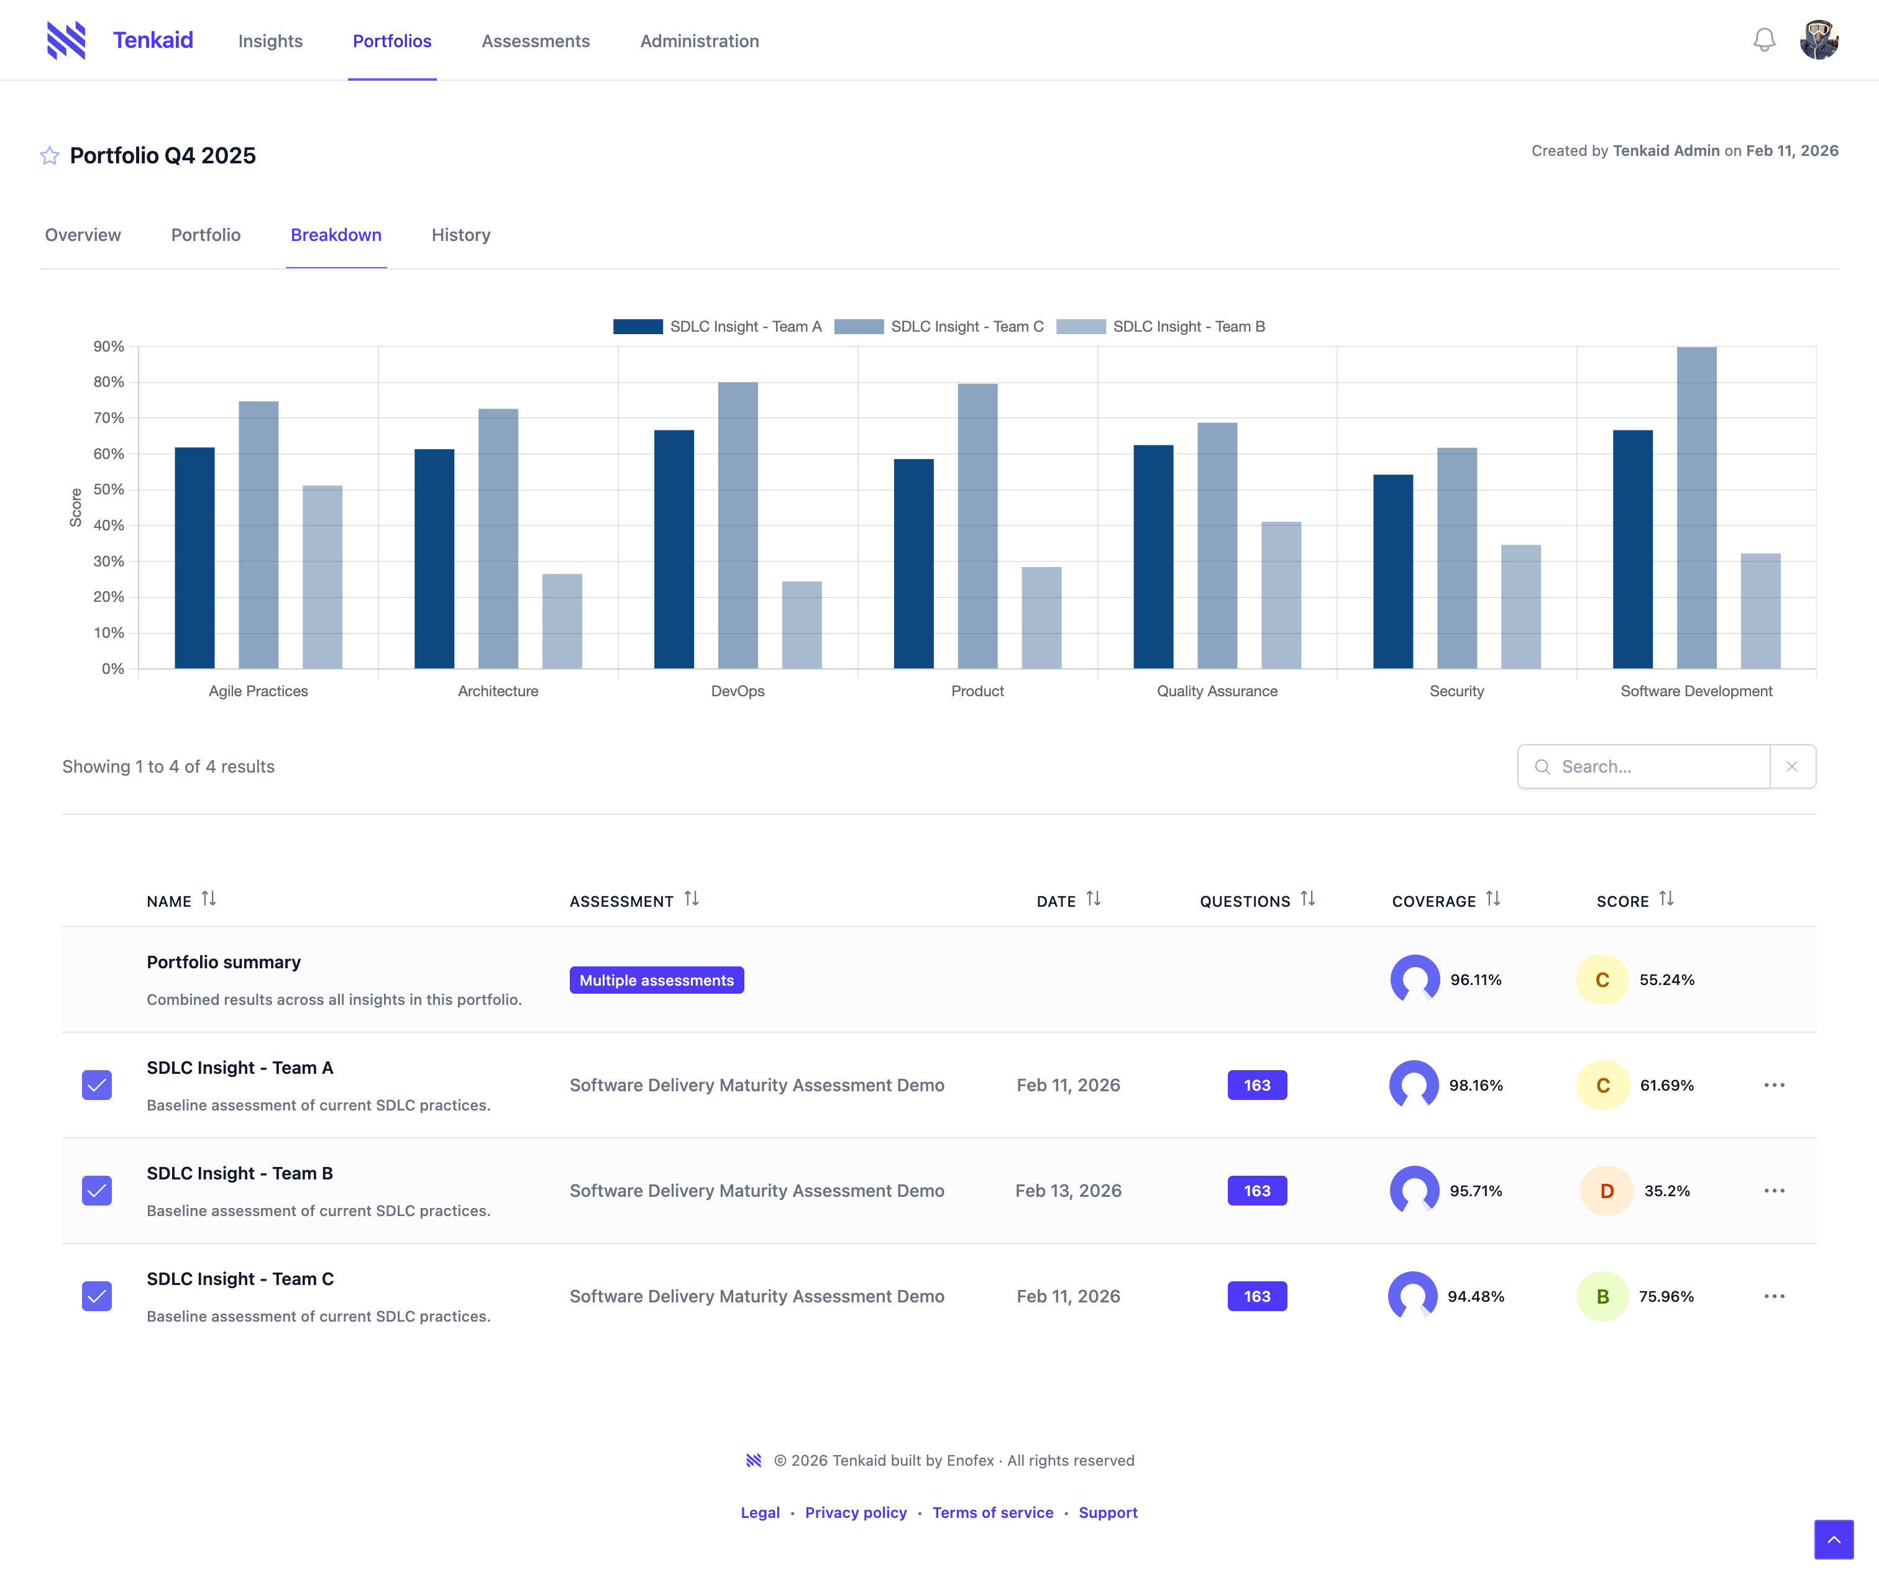Open more options for Team B row
Image resolution: width=1879 pixels, height=1585 pixels.
(1774, 1191)
